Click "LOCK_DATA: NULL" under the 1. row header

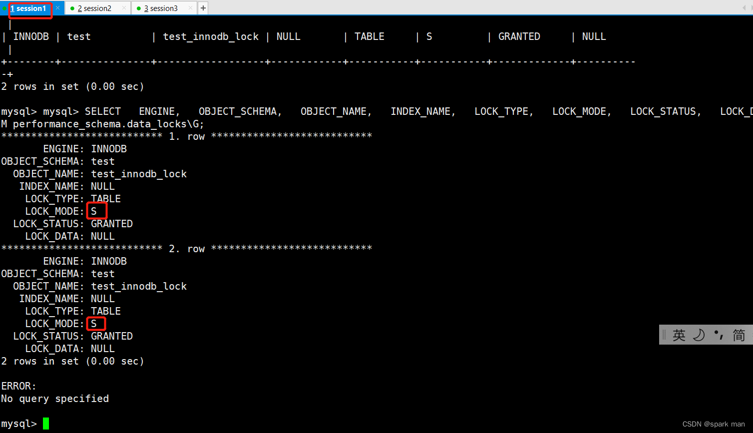pyautogui.click(x=70, y=236)
